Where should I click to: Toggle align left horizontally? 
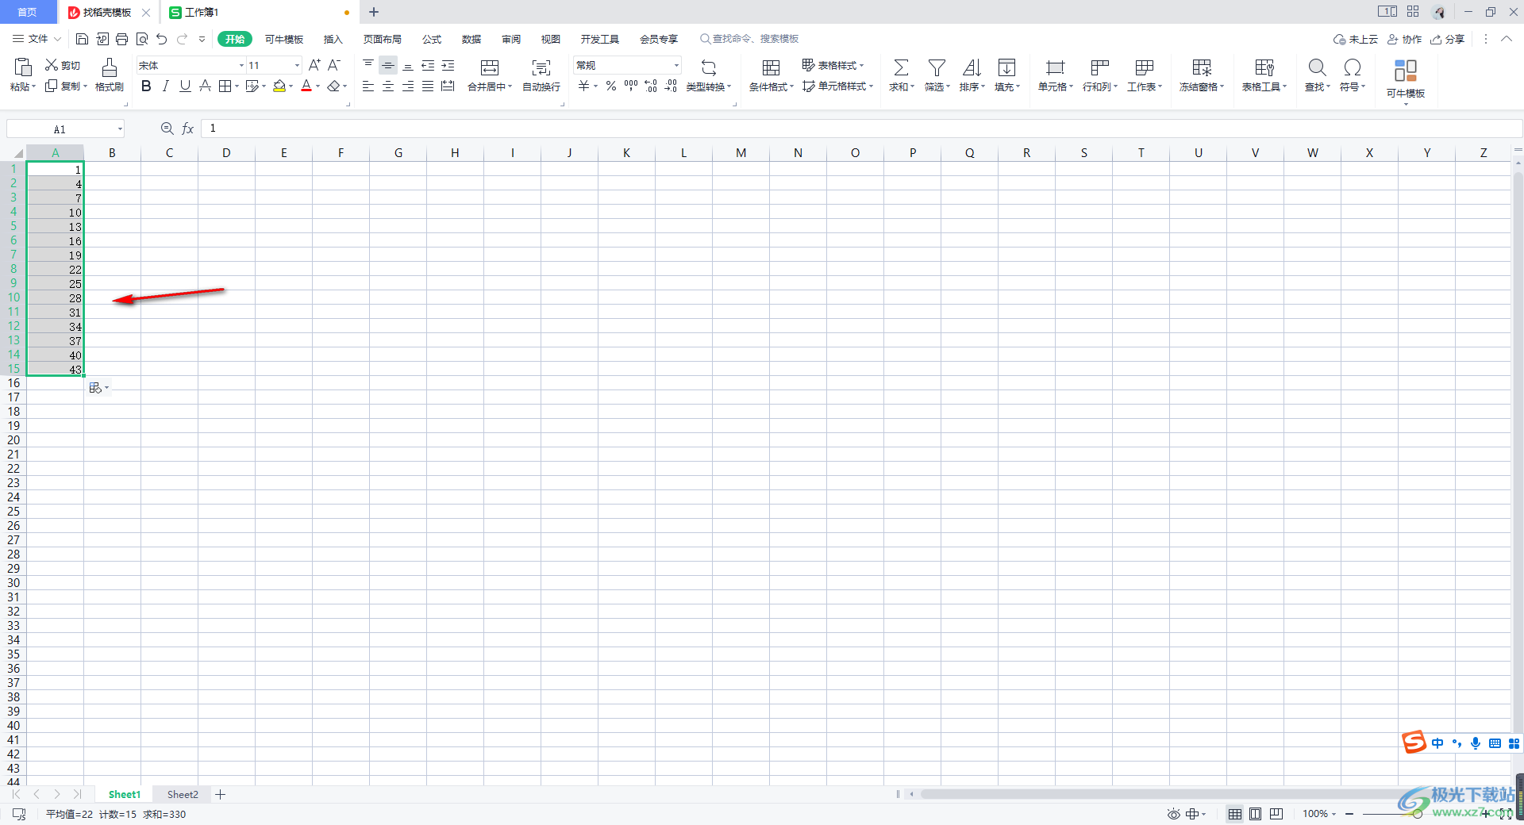coord(368,86)
